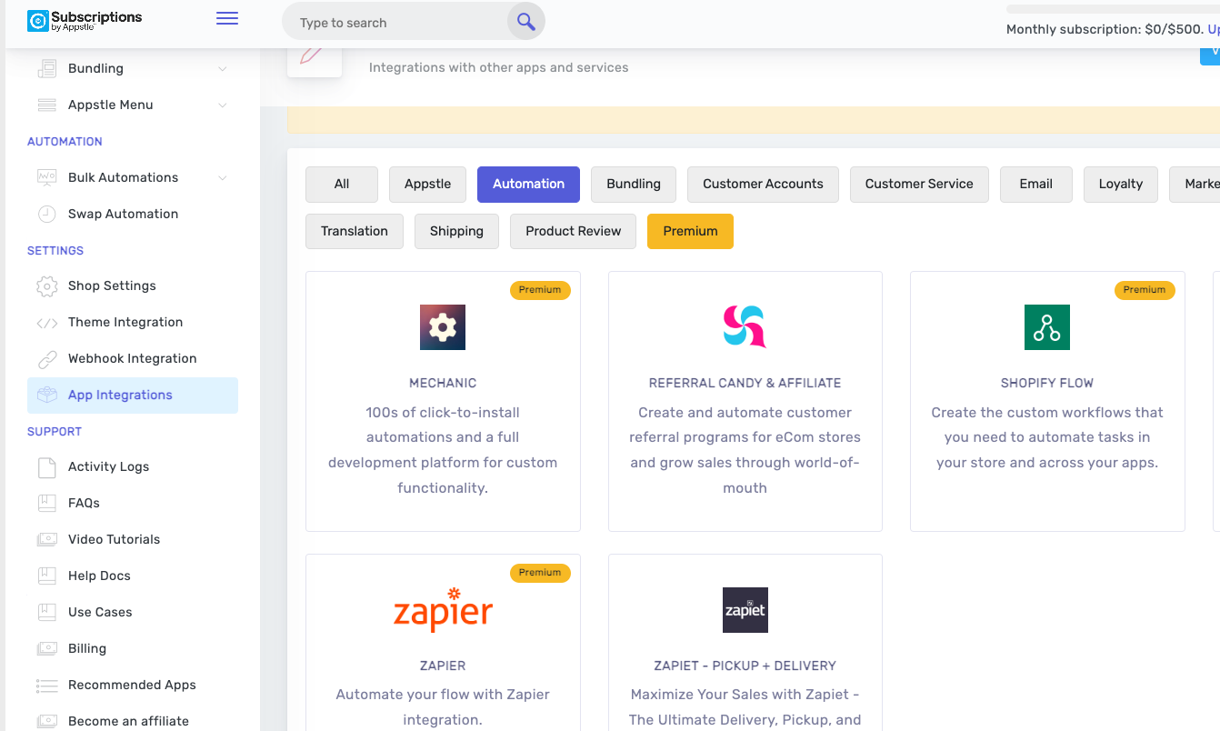The height and width of the screenshot is (731, 1220).
Task: Click the Shop Settings gear icon
Action: click(46, 286)
